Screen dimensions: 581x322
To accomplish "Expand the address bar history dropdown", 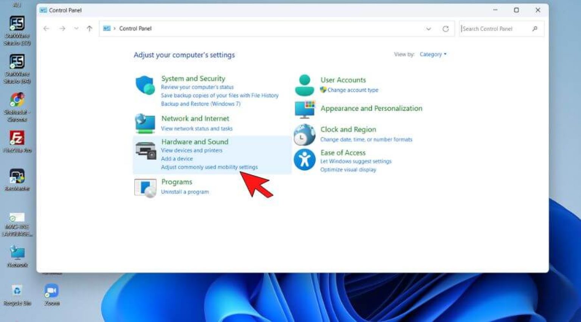I will 429,29.
